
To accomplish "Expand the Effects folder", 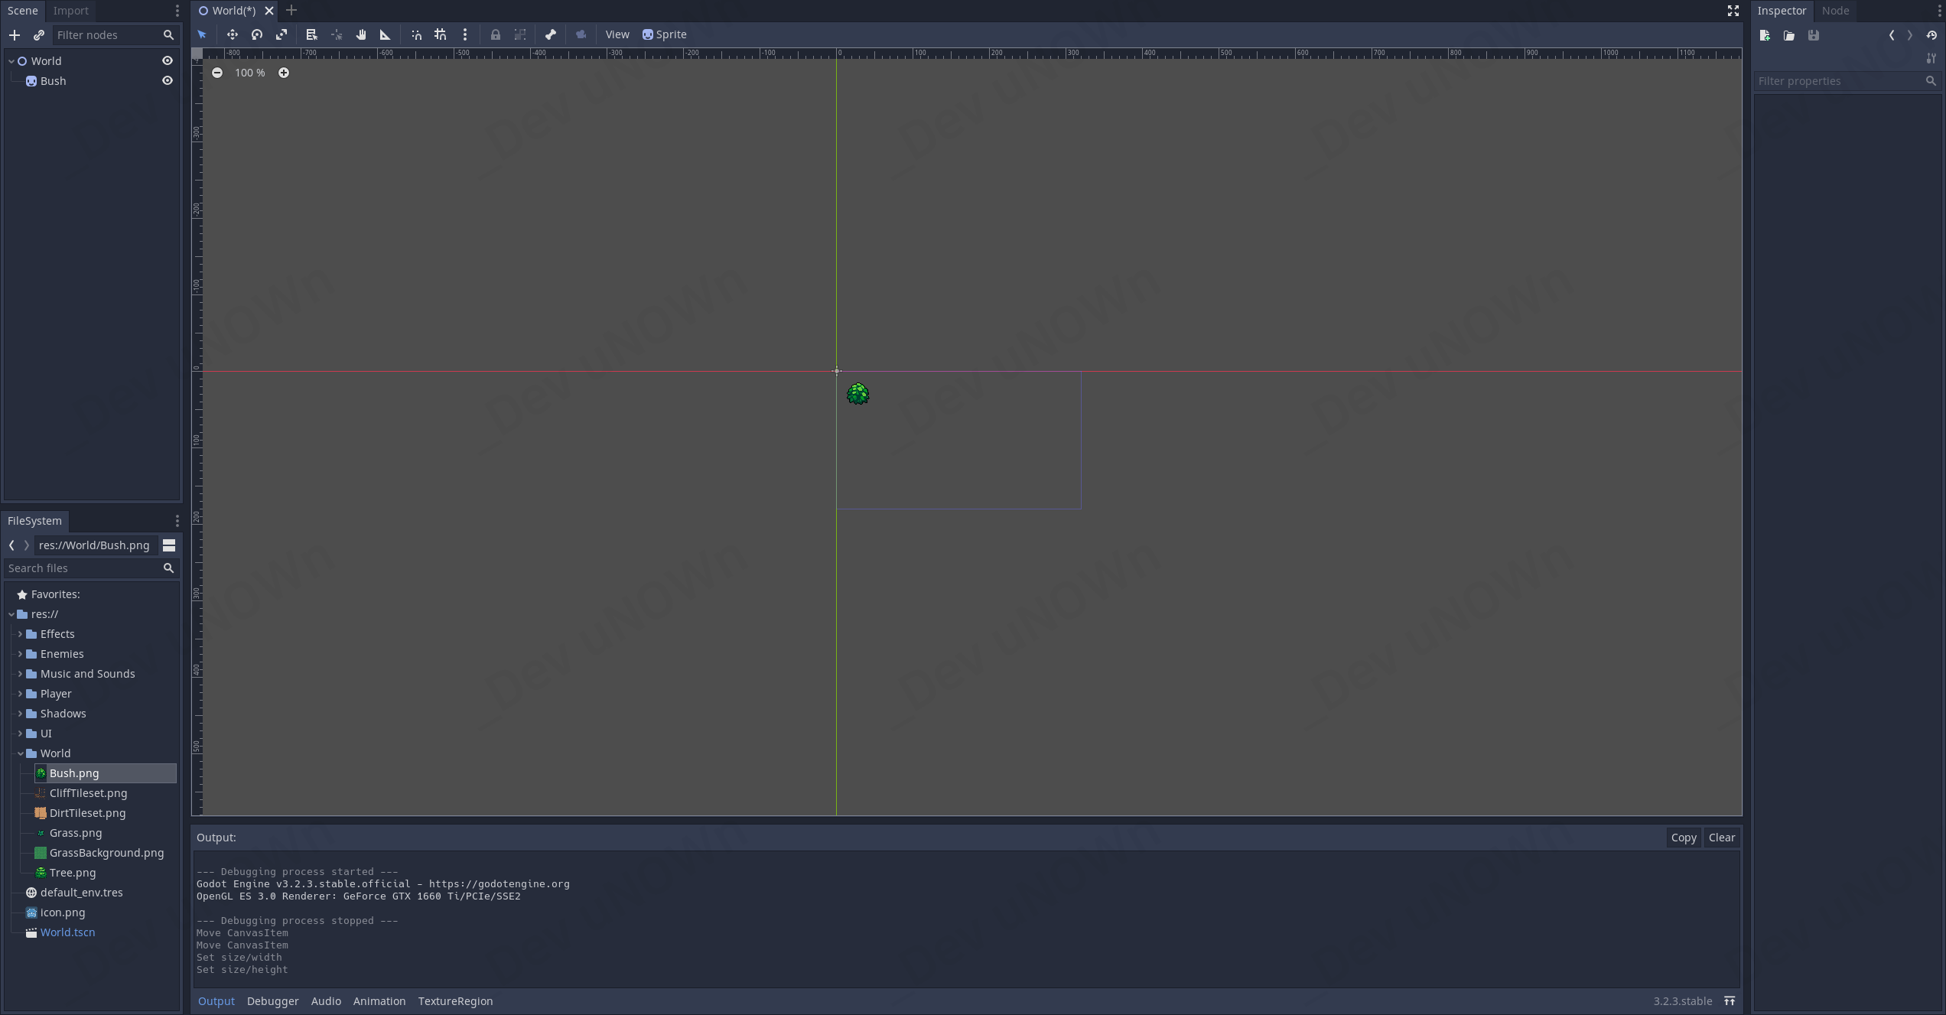I will (x=20, y=634).
